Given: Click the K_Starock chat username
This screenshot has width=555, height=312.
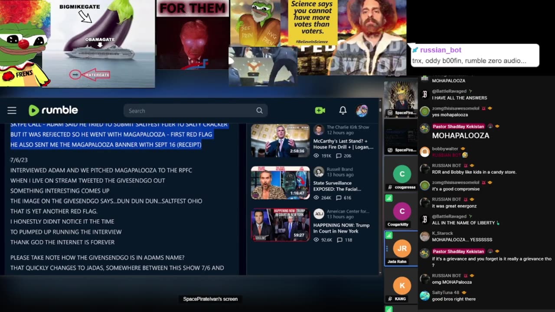Looking at the screenshot, I should click(x=442, y=234).
